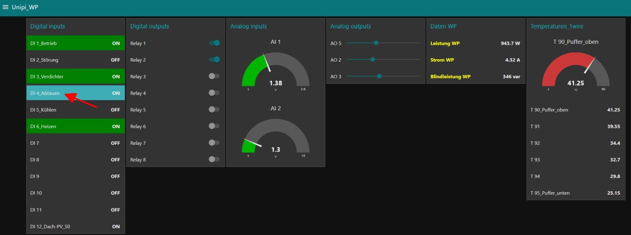This screenshot has height=235, width=631.
Task: Toggle the Relay 1 switch
Action: click(214, 43)
